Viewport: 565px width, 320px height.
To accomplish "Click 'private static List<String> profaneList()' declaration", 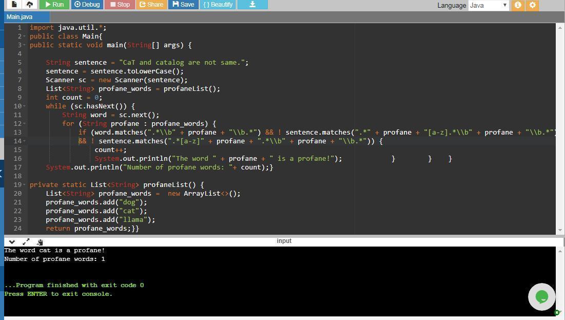I will 112,185.
